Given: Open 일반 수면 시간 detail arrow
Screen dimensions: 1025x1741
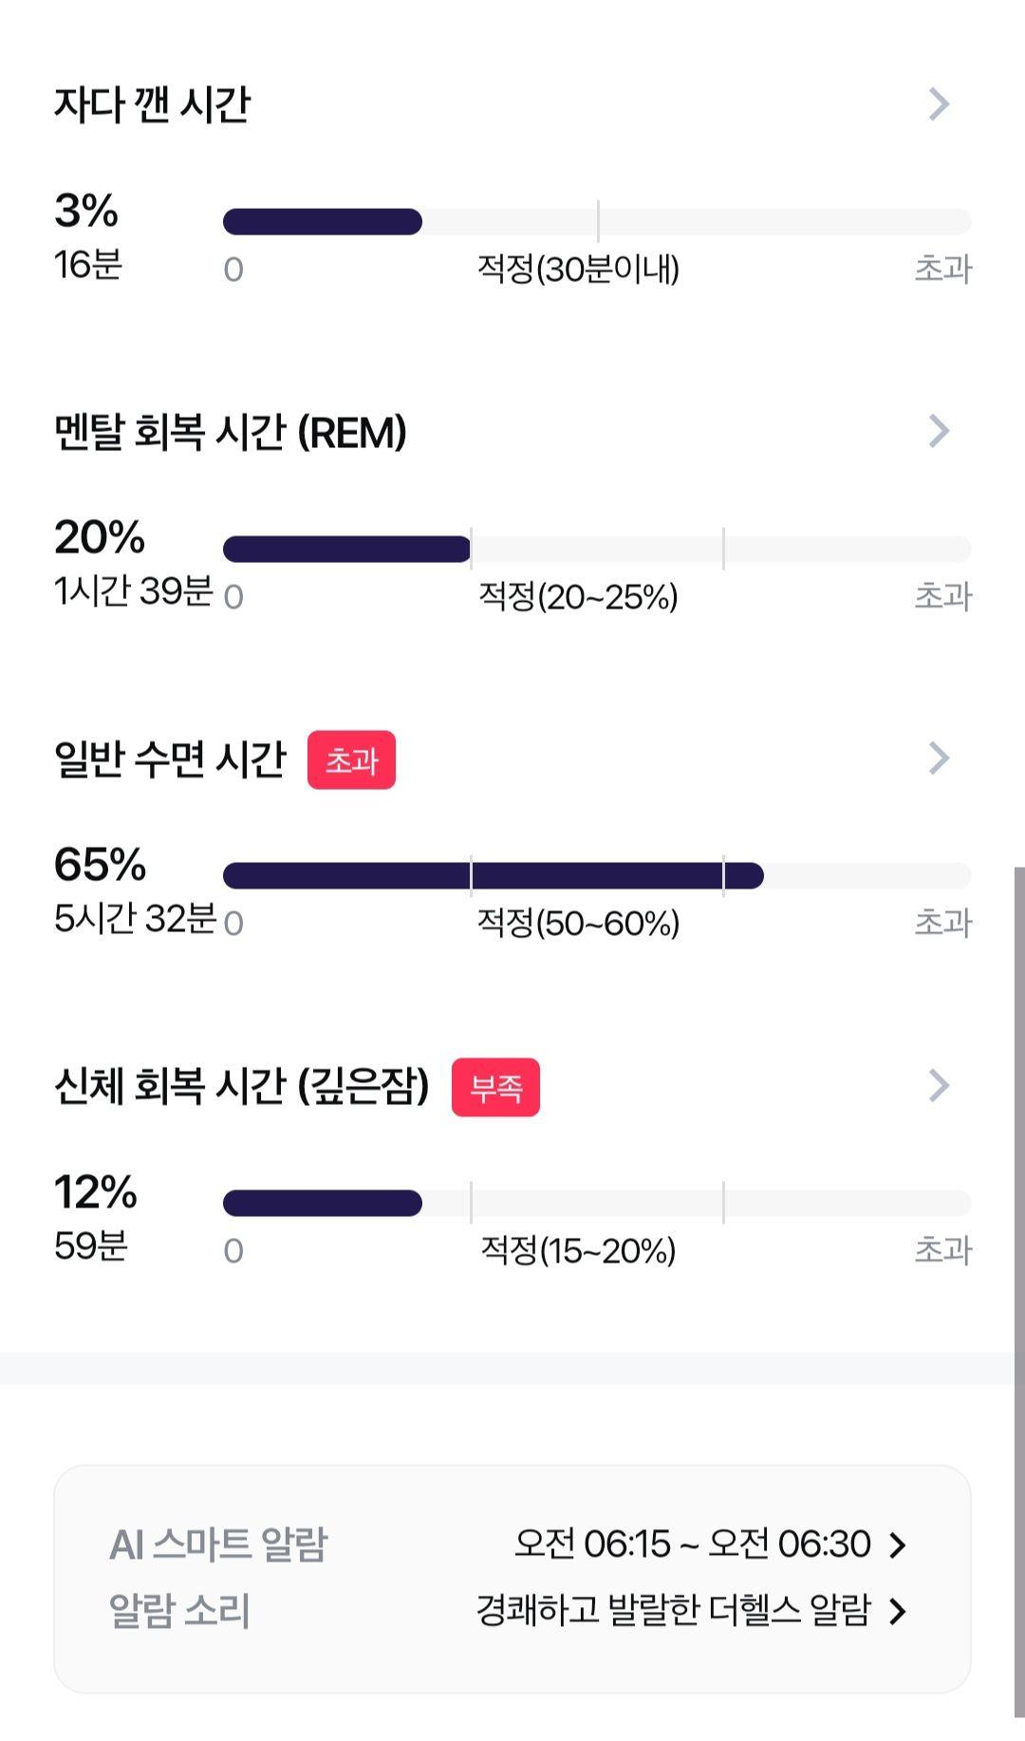Looking at the screenshot, I should (939, 758).
